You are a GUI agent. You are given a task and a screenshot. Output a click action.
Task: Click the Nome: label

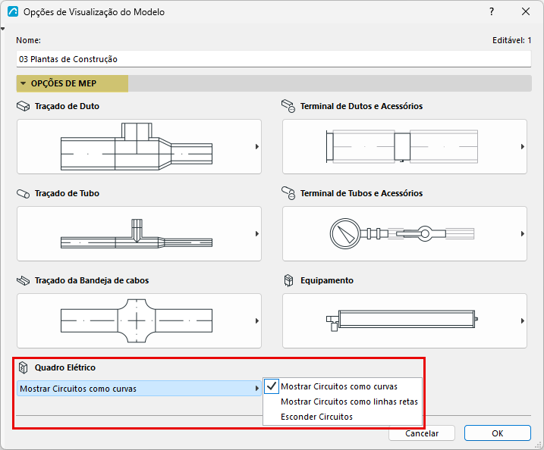tap(28, 40)
